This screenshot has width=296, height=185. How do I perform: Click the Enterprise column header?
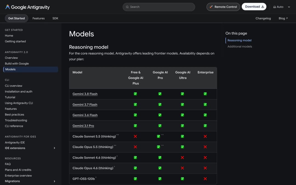coord(205,72)
